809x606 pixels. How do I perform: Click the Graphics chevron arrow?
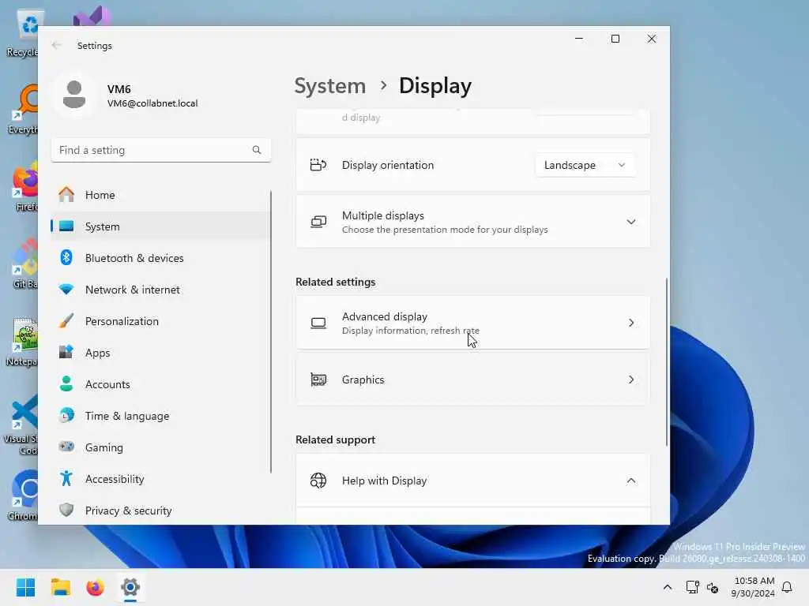tap(631, 380)
